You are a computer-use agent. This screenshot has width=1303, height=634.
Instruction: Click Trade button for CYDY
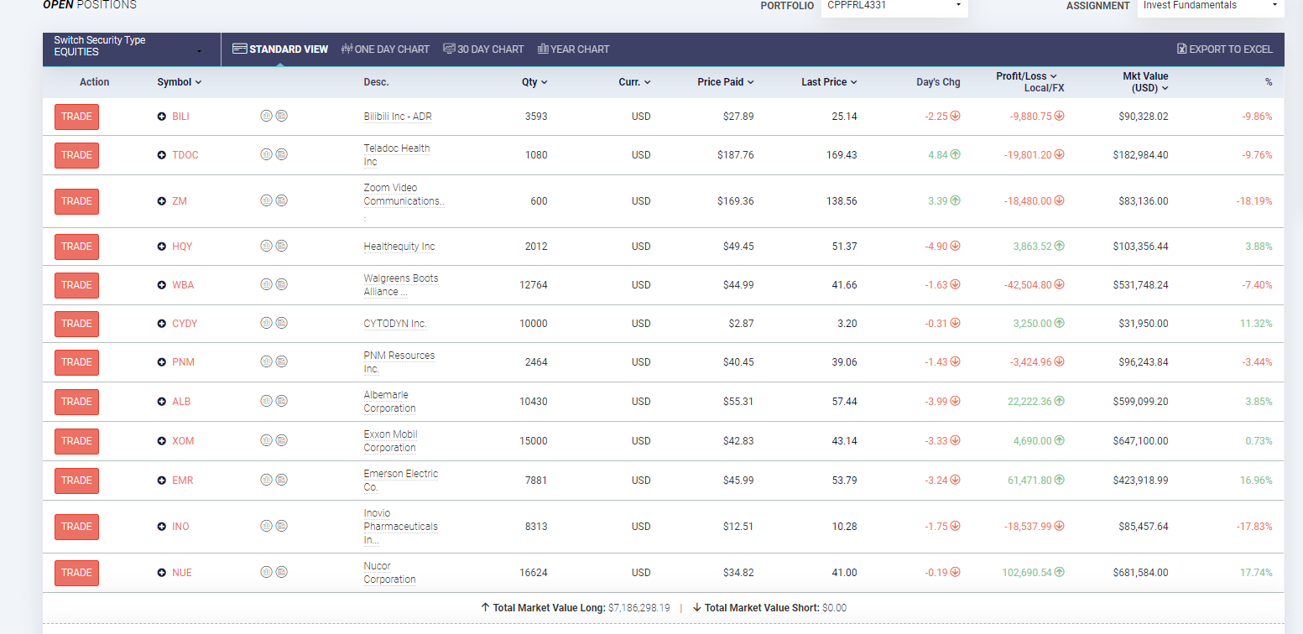pos(76,324)
